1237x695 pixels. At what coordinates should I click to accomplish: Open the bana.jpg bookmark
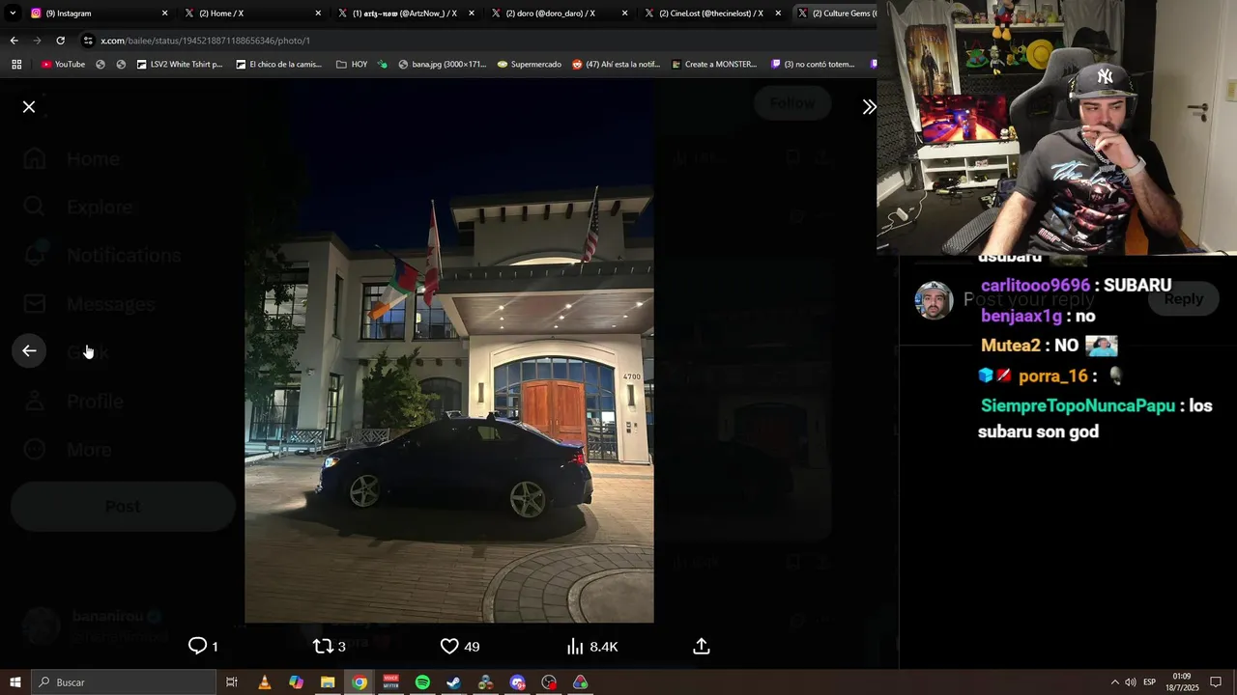click(x=442, y=65)
